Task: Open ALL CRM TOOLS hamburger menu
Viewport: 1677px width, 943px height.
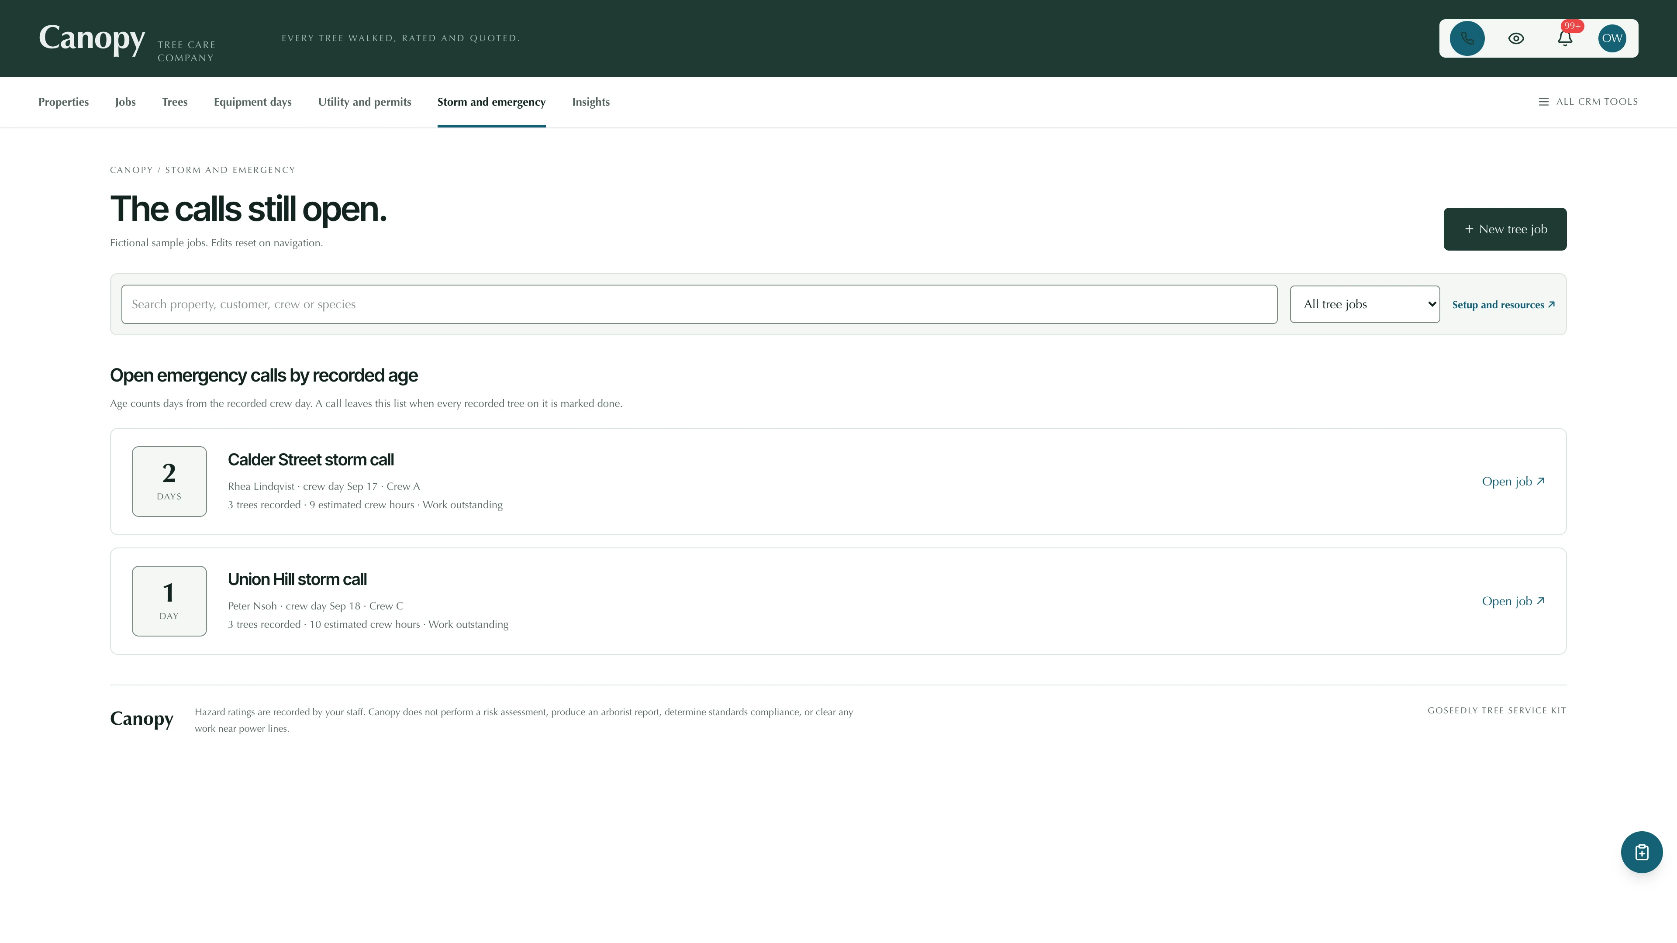Action: (1588, 102)
